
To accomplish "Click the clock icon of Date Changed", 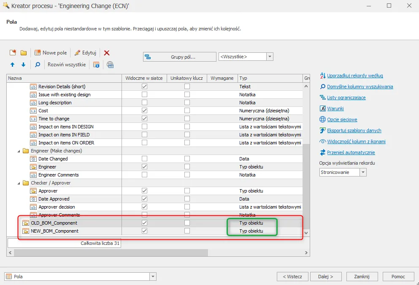I will click(x=33, y=159).
